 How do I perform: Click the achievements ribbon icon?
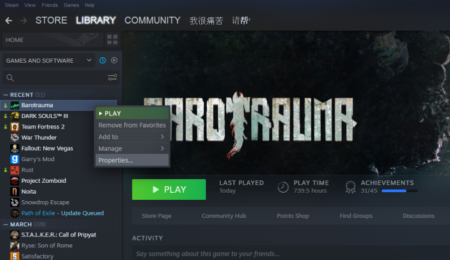(x=350, y=187)
